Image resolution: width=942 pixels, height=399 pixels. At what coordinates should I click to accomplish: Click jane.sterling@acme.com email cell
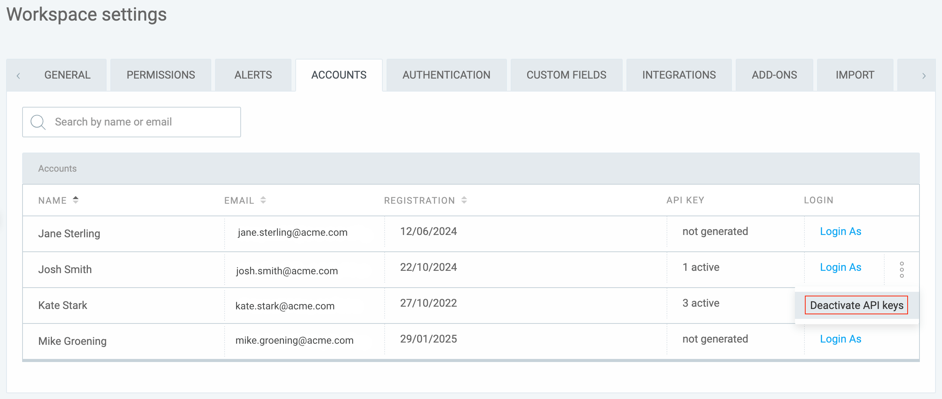pos(293,232)
